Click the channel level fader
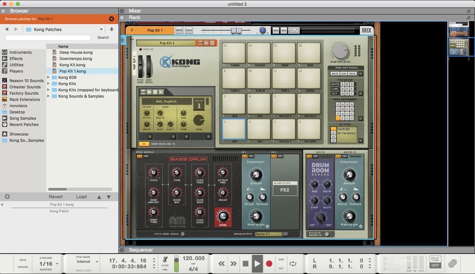Screen dimensions: 475x274 (236, 30)
